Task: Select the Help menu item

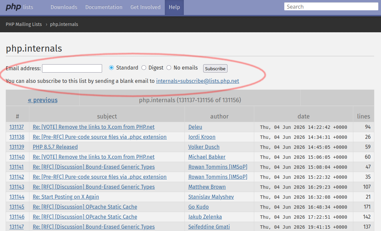Action: [174, 7]
